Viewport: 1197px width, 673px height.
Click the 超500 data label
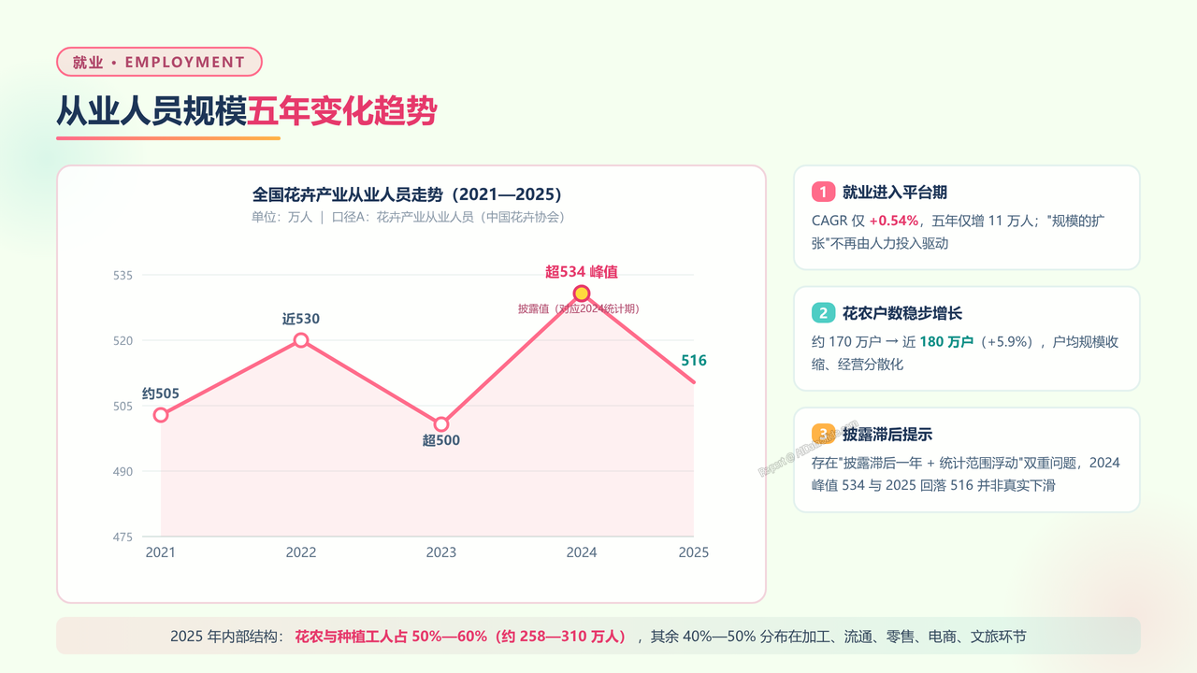tap(441, 440)
